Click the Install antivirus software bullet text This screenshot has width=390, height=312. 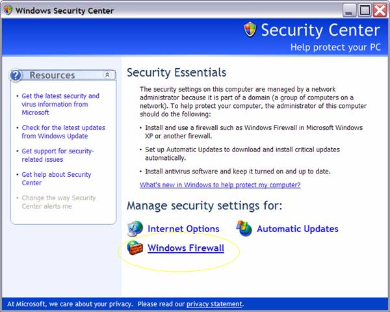(x=238, y=172)
